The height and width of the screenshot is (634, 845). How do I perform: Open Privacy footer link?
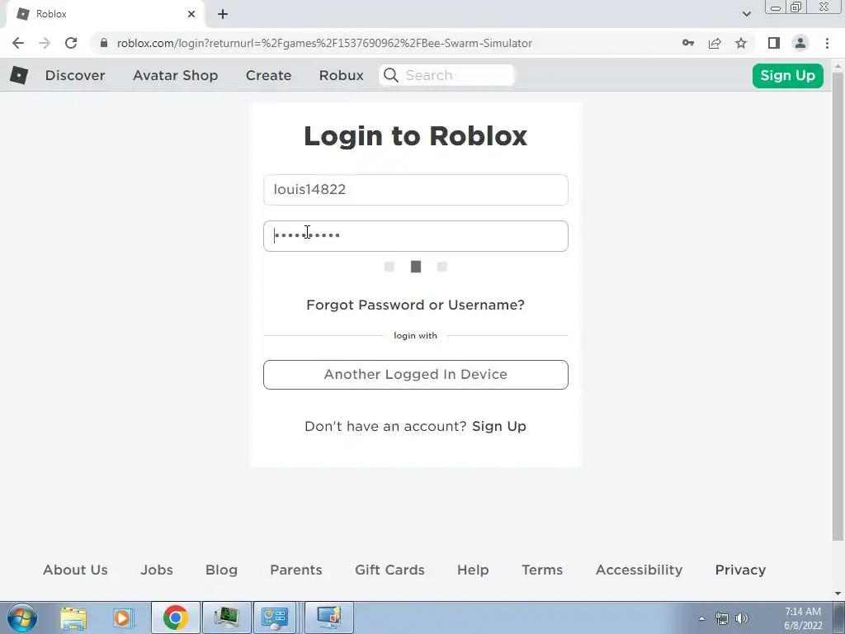740,570
